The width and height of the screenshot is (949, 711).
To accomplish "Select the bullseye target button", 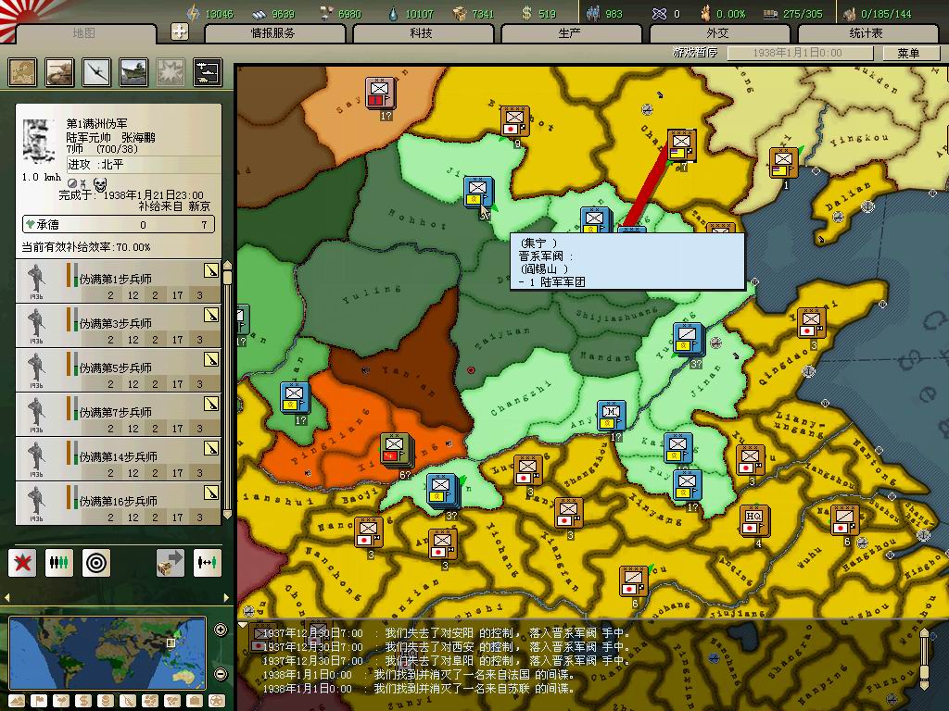I will (96, 563).
